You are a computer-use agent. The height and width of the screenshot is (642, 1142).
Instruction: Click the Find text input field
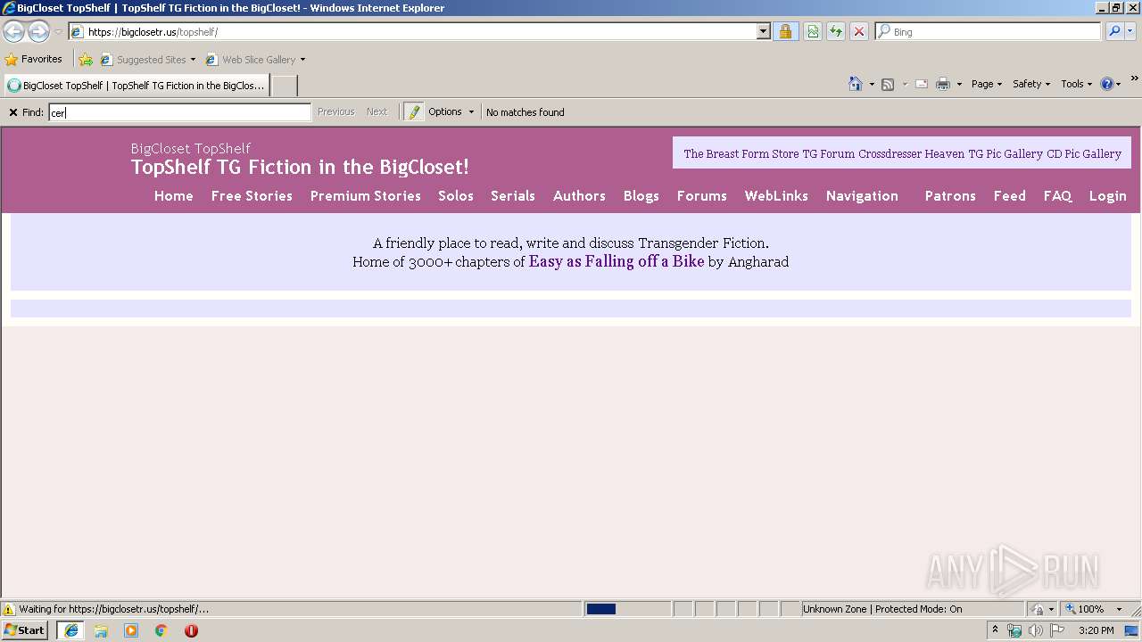tap(179, 112)
